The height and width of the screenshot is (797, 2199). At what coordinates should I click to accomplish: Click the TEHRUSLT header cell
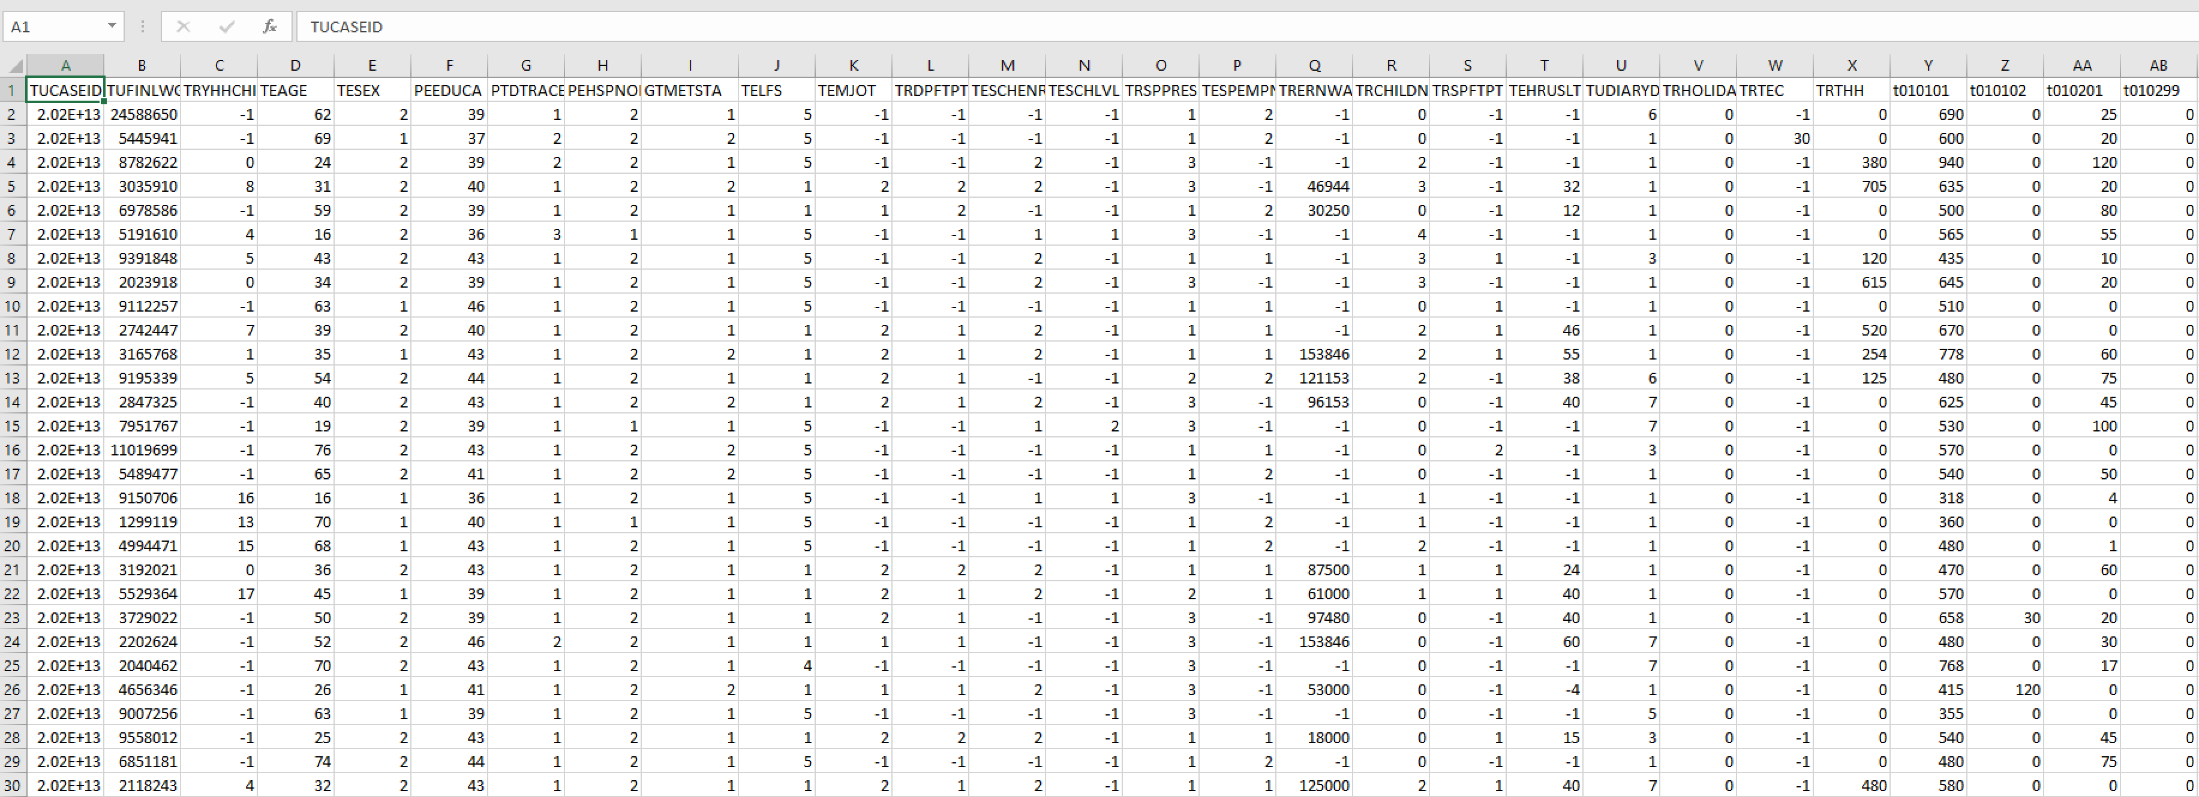(1544, 90)
